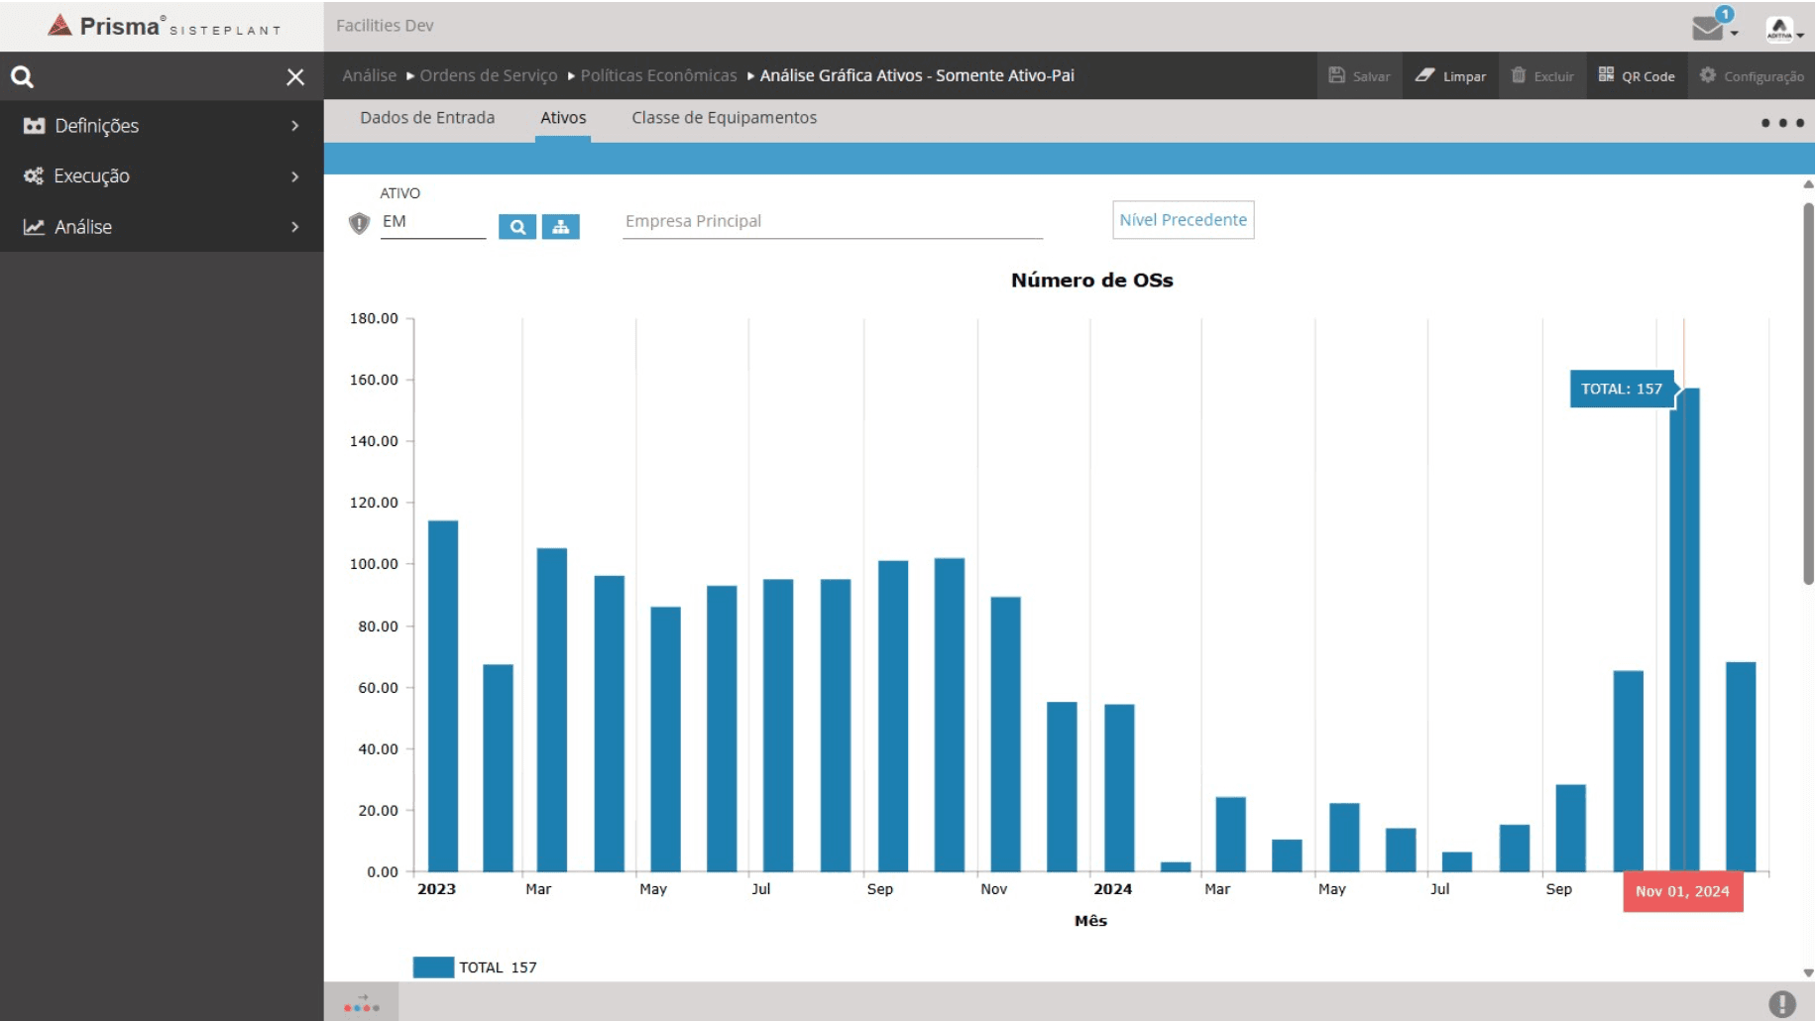Click the alert icon in bottom-right corner
The width and height of the screenshot is (1818, 1021).
[x=1781, y=1003]
